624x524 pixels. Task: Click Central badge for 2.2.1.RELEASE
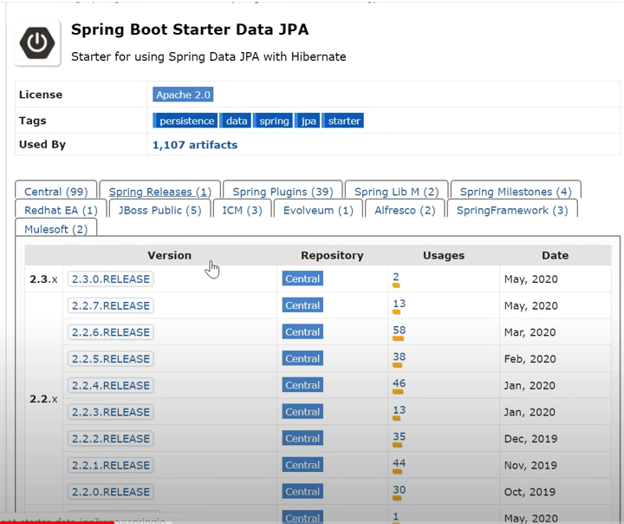302,465
